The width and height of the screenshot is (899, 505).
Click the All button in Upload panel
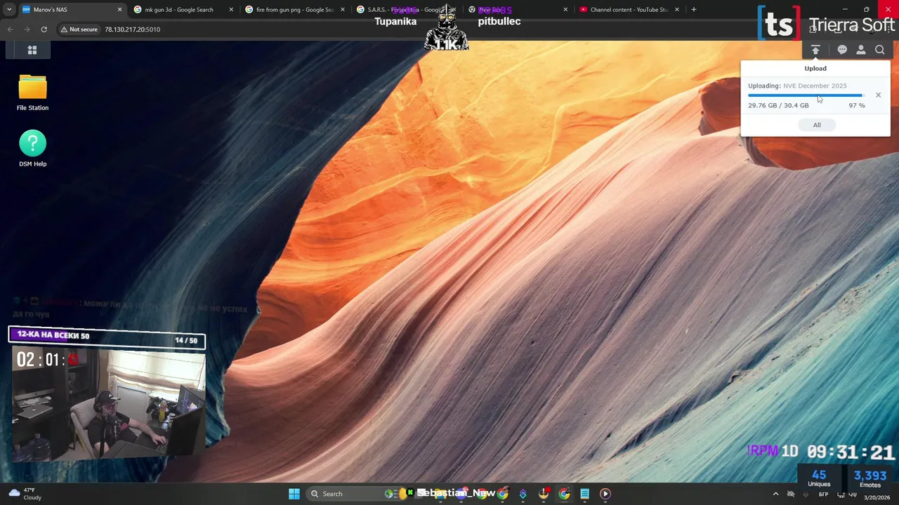tap(817, 125)
